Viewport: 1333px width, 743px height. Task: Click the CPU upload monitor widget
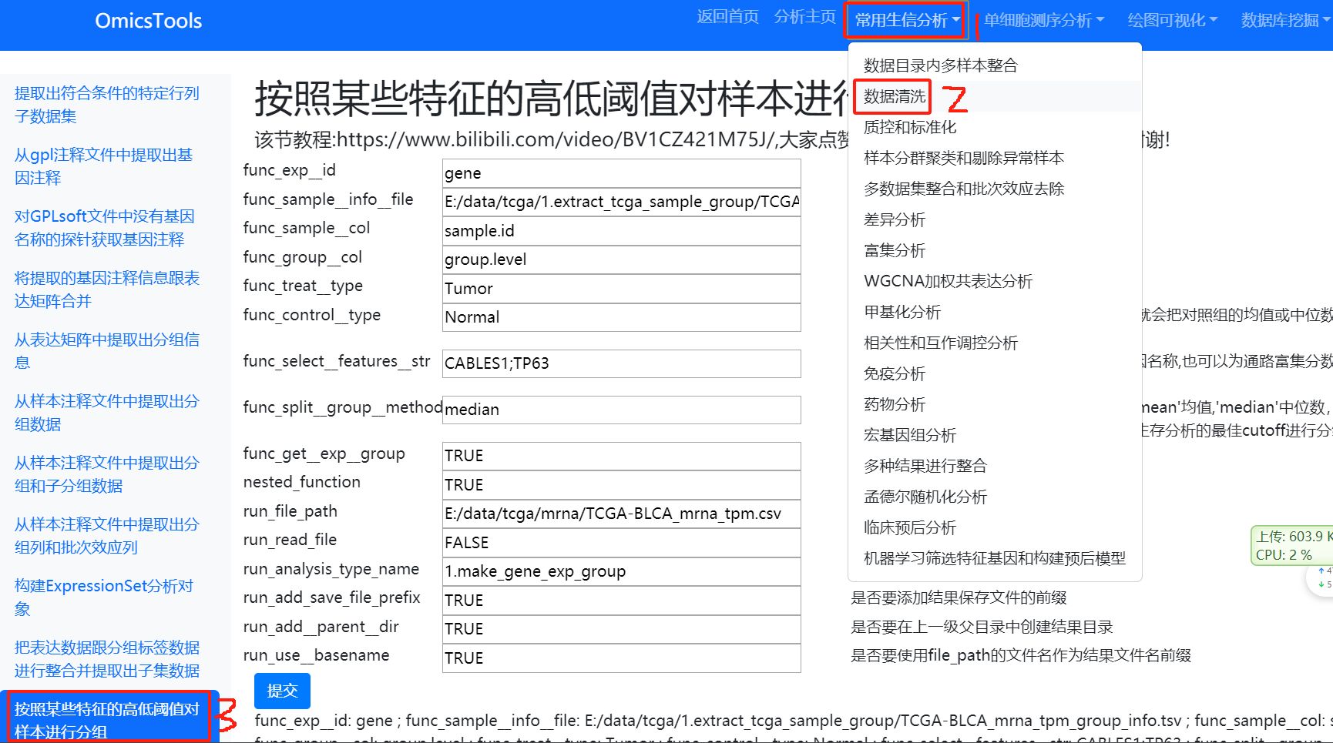point(1292,546)
